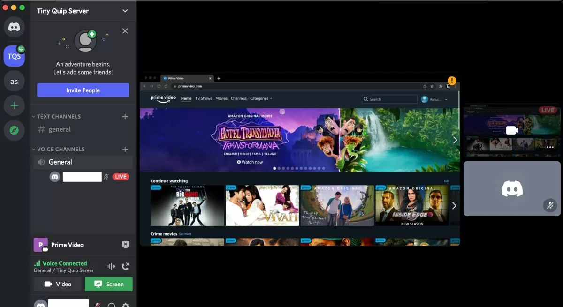This screenshot has width=563, height=307.
Task: Click the Voice Connected status text
Action: coord(65,263)
